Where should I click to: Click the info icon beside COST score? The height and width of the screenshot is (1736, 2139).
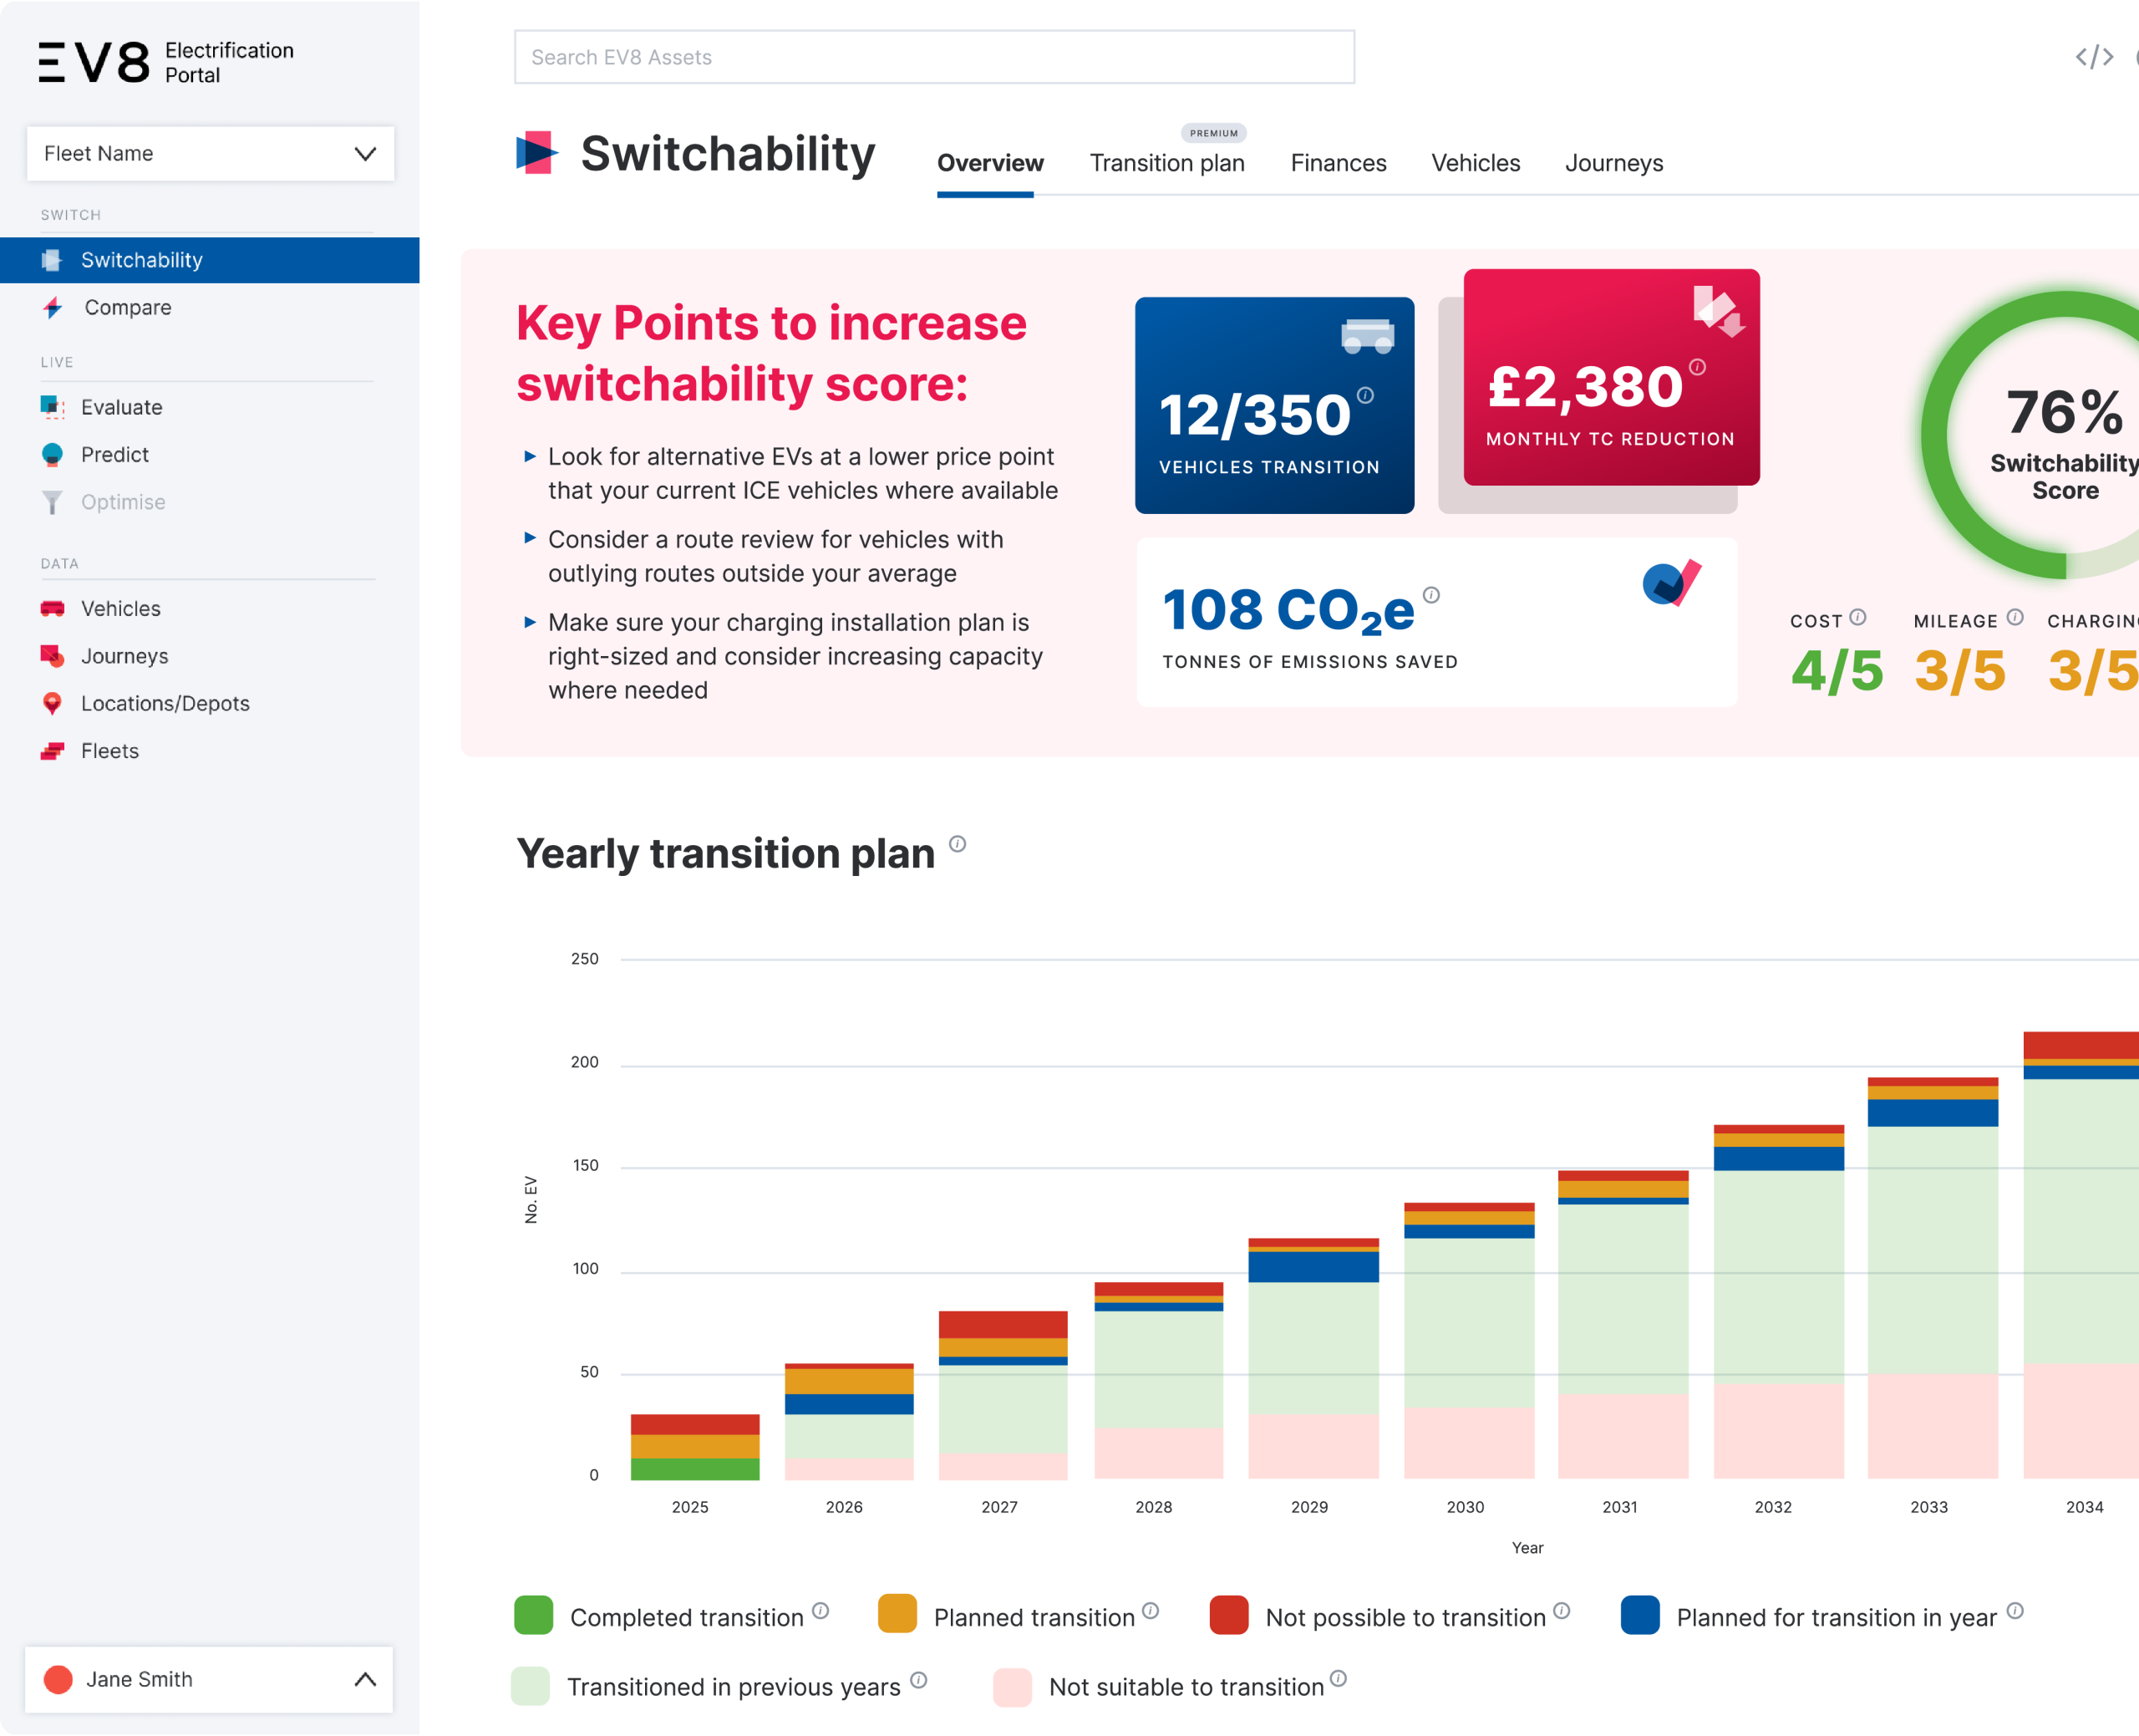pyautogui.click(x=1857, y=617)
